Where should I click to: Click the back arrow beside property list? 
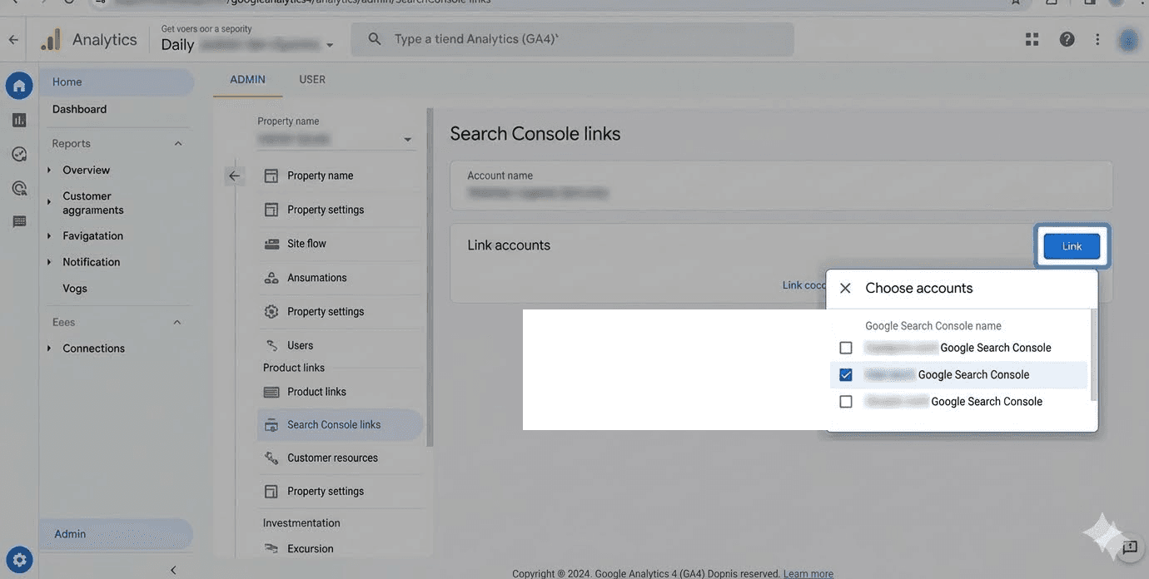[x=234, y=176]
